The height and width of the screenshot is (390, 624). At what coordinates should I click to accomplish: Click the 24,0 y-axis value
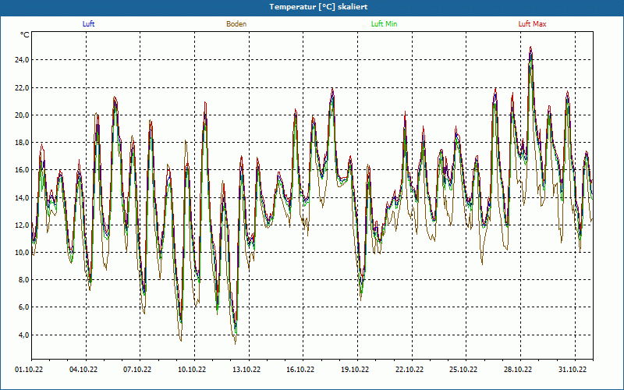pos(22,60)
